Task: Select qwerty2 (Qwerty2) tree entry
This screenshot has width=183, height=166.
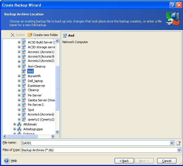Action: coord(41,119)
